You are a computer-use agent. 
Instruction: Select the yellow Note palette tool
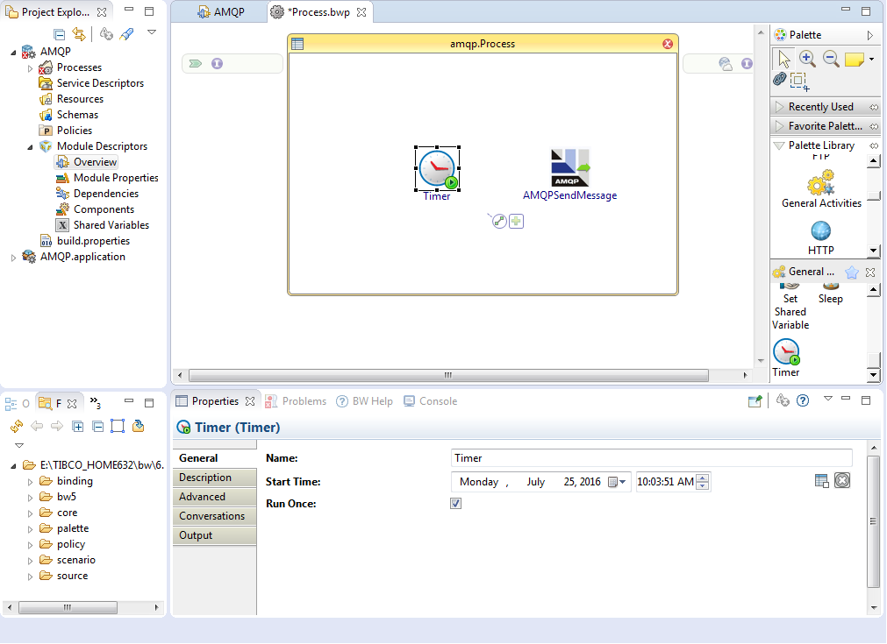point(855,59)
